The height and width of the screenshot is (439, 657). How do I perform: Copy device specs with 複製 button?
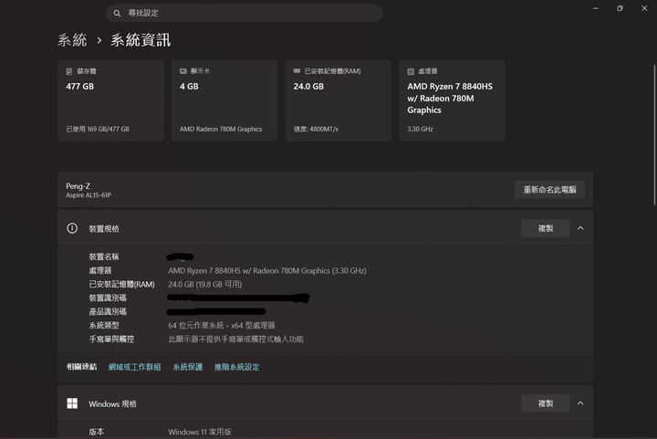click(x=546, y=228)
